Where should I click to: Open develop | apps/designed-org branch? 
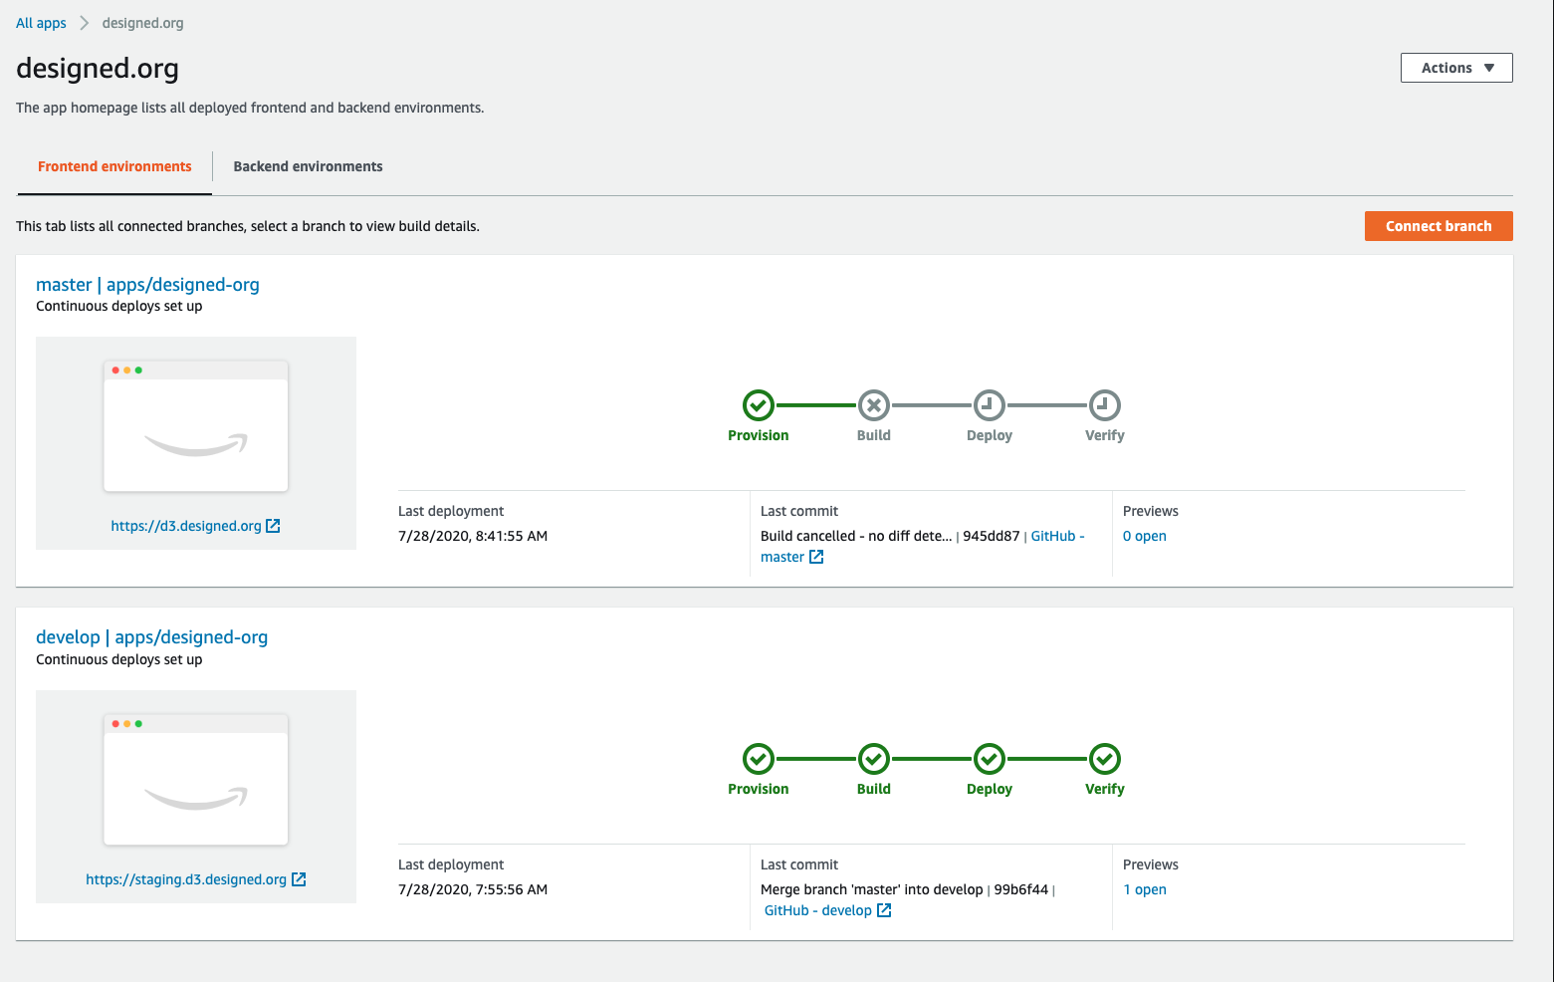click(151, 637)
